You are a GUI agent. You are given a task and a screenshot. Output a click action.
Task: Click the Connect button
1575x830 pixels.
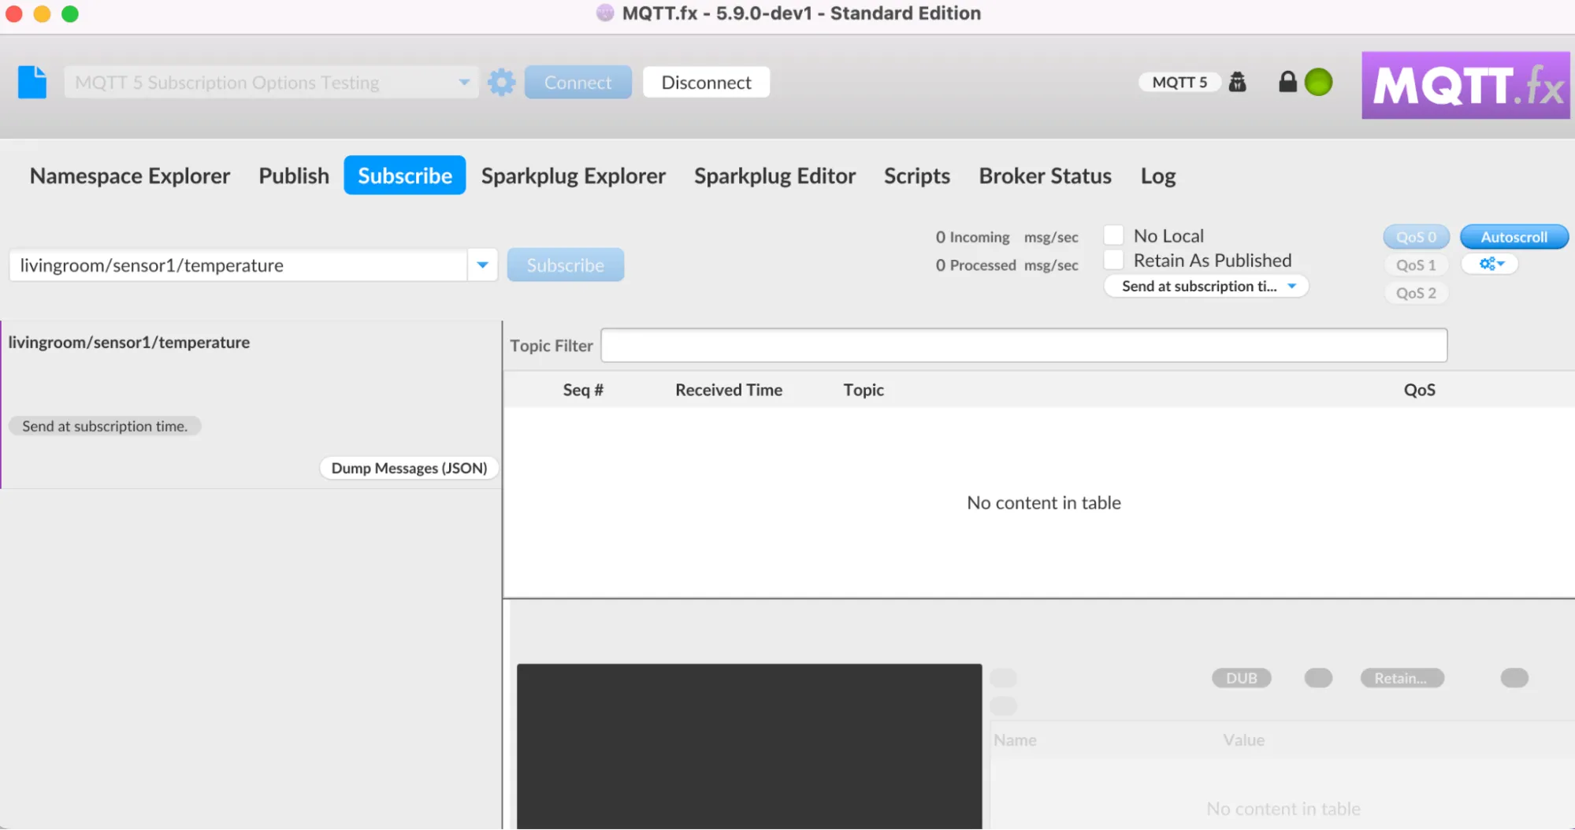pyautogui.click(x=578, y=82)
